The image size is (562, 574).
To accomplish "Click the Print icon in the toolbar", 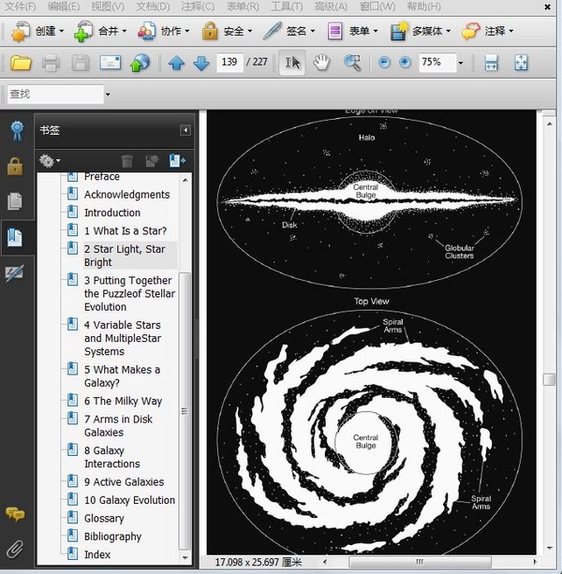I will tap(51, 64).
